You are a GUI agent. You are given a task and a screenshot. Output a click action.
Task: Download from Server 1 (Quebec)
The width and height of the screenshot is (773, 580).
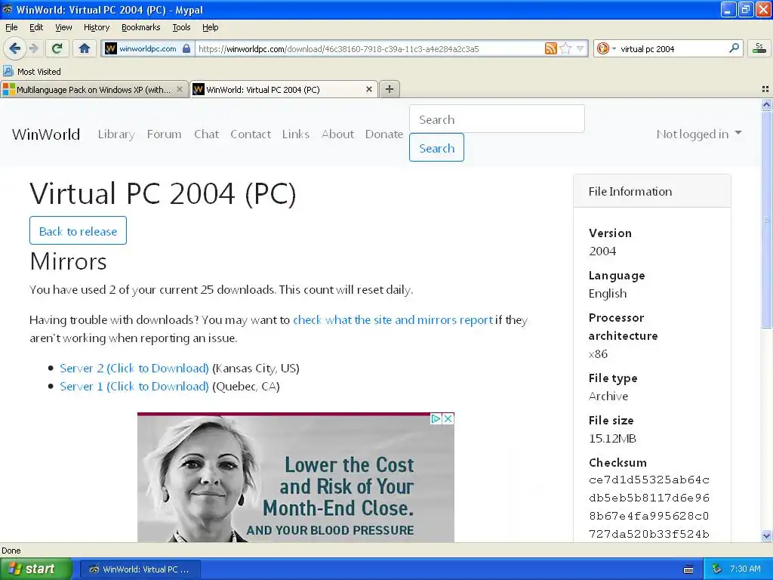click(134, 386)
